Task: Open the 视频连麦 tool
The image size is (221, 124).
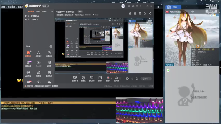Action: coord(28,64)
